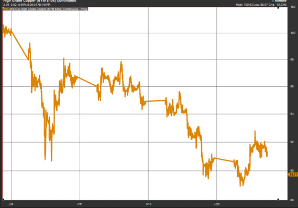298x208 pixels.
Task: Click the 100 price axis label
Action: pyautogui.click(x=293, y=33)
